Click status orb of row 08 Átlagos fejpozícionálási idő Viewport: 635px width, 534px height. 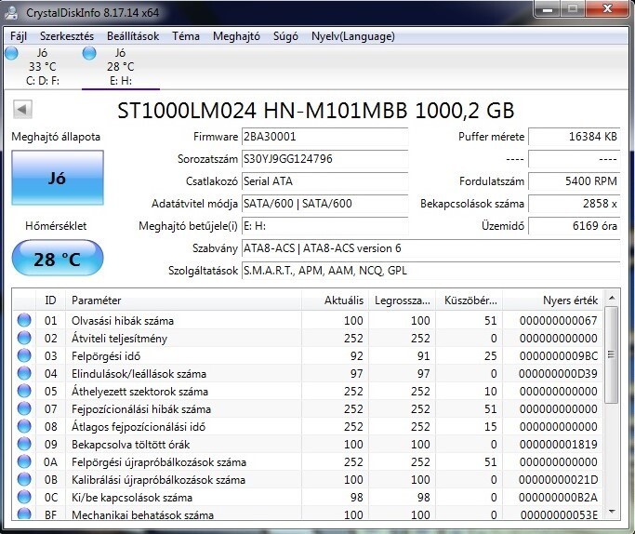click(x=24, y=426)
